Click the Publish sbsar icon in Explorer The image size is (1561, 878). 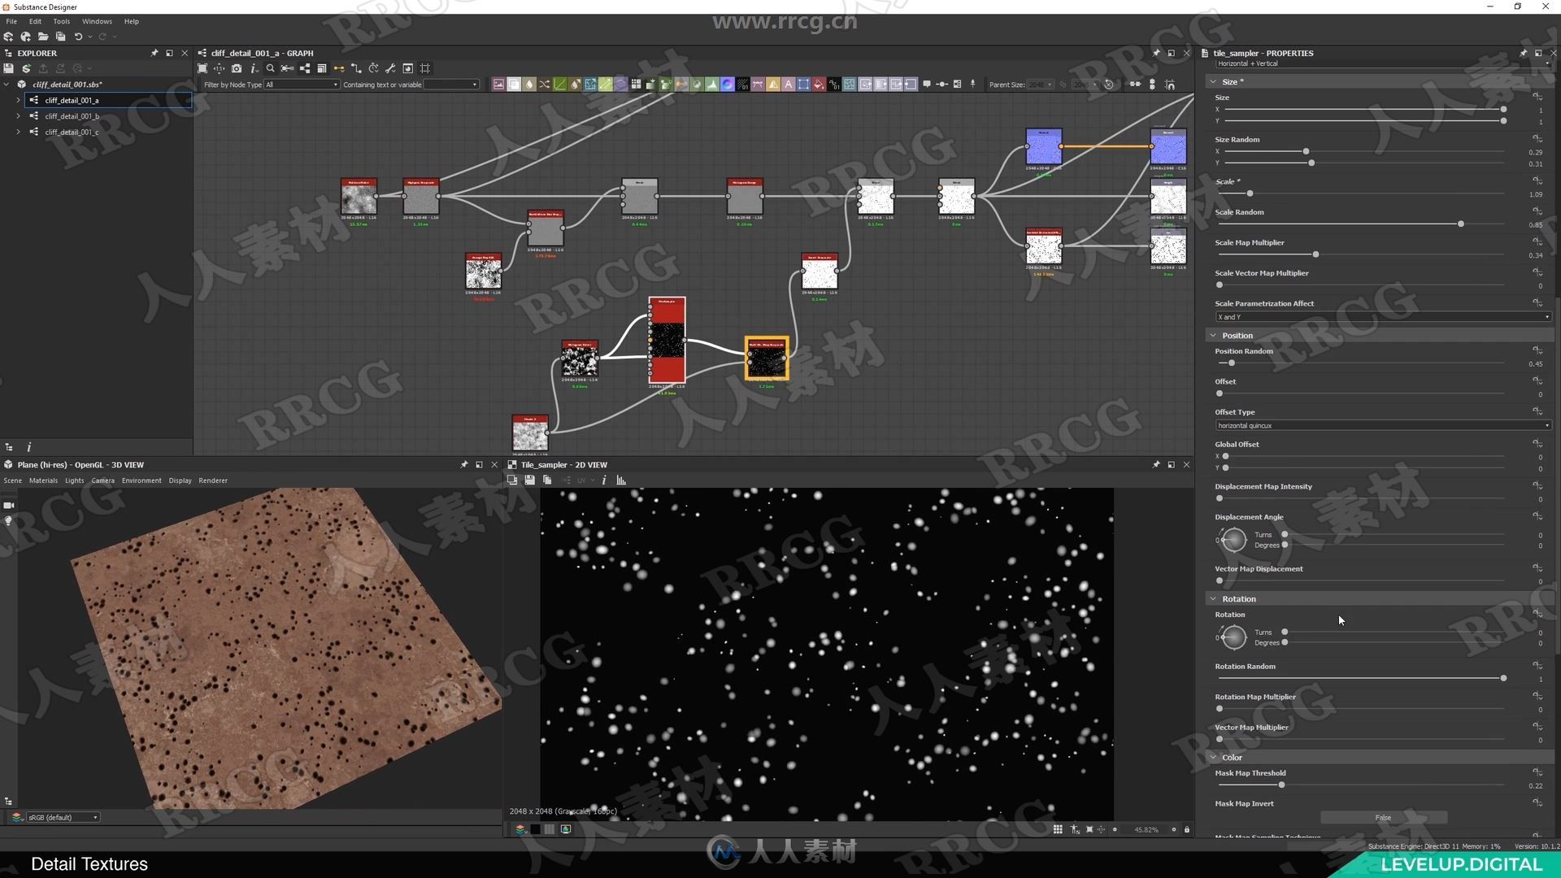[26, 68]
